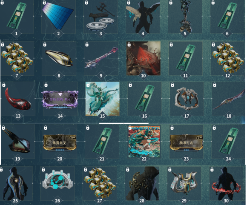Viewport: 247px width, 205px height.
Task: Select the winged armor reward in slot 4
Action: click(143, 17)
